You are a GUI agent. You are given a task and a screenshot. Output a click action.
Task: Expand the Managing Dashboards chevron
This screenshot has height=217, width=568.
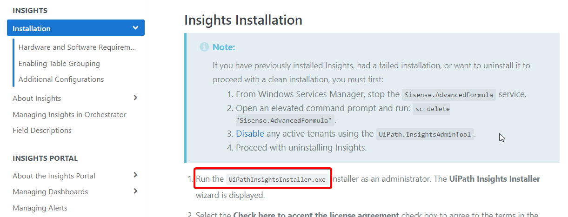(135, 191)
